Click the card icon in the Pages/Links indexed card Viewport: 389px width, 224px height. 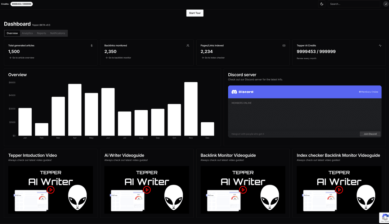(x=284, y=46)
